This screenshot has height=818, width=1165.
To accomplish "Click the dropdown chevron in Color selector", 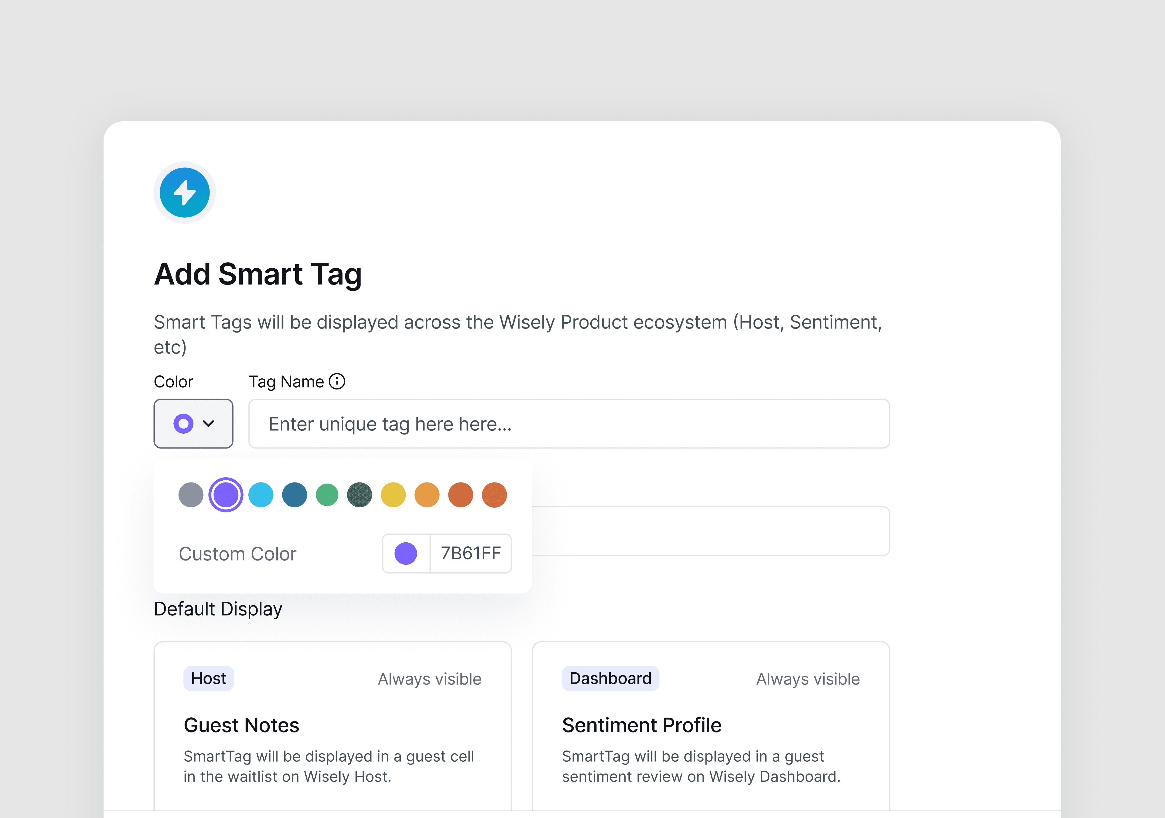I will 208,424.
